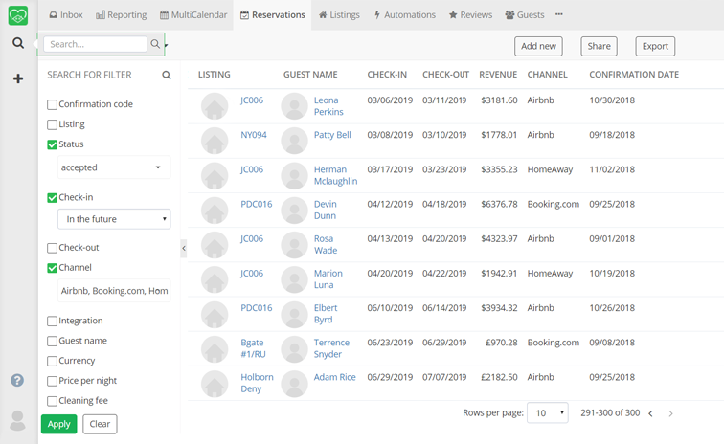
Task: Click Elbert Byrd's guest avatar
Action: [295, 314]
